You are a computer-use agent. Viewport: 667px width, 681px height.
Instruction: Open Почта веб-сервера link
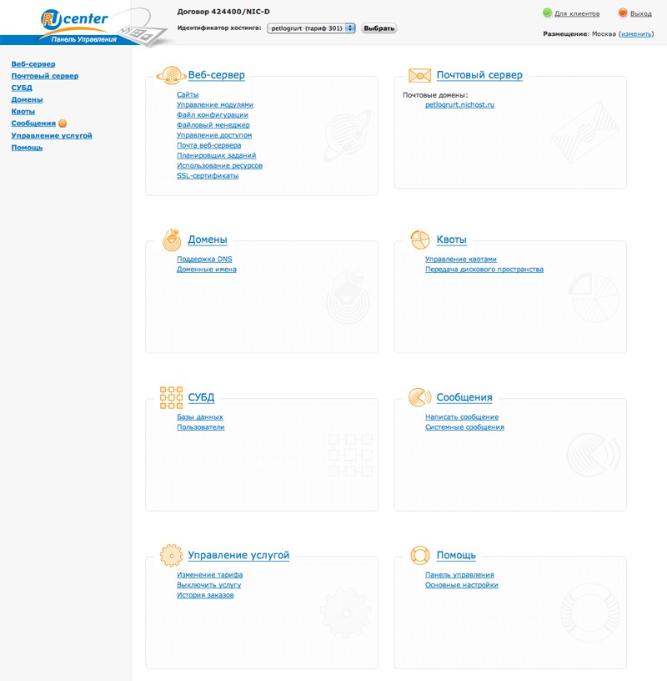(208, 145)
